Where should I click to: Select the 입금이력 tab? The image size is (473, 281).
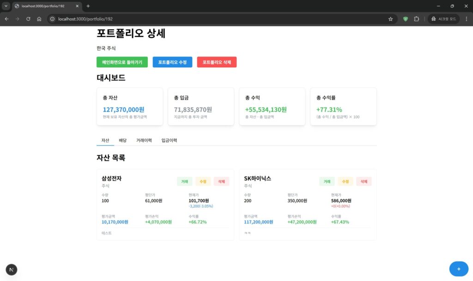point(169,140)
